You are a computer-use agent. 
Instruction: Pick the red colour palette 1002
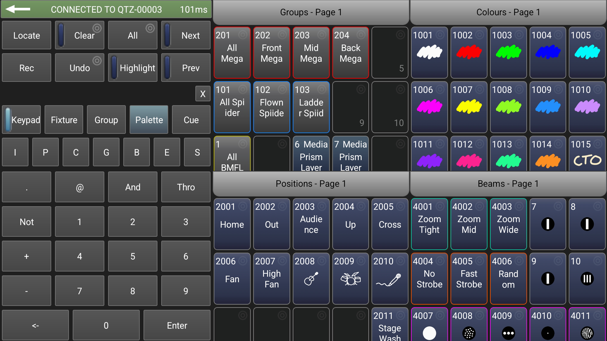pyautogui.click(x=469, y=52)
